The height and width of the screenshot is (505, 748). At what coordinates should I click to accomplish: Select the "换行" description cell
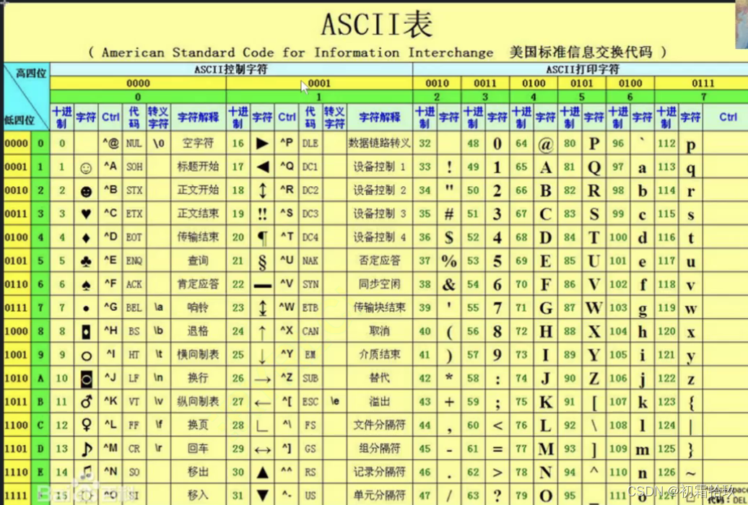pos(198,378)
